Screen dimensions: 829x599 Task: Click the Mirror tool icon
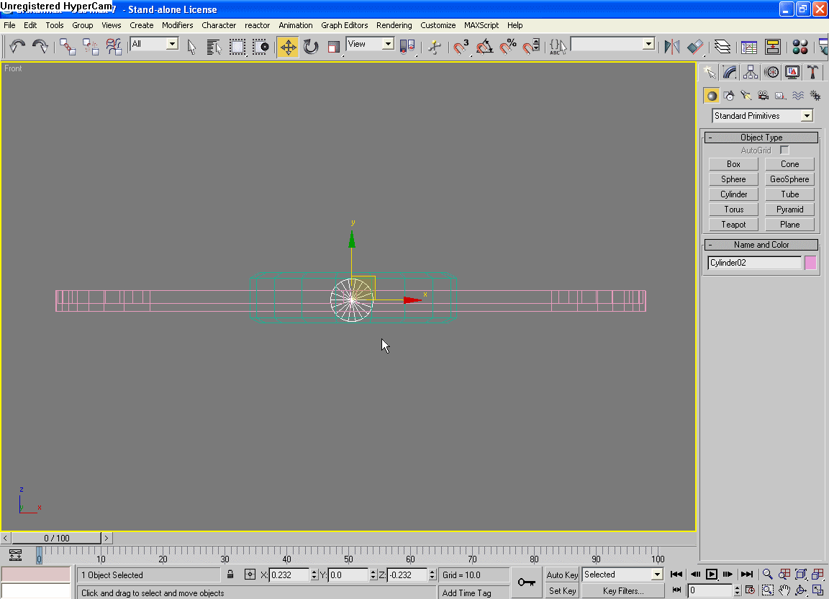(672, 48)
